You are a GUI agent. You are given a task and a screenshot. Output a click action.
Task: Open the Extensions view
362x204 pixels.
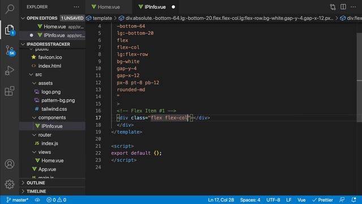[x=10, y=91]
